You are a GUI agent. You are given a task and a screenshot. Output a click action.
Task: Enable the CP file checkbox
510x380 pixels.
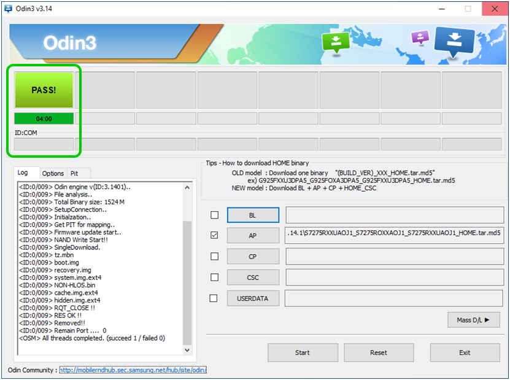214,256
